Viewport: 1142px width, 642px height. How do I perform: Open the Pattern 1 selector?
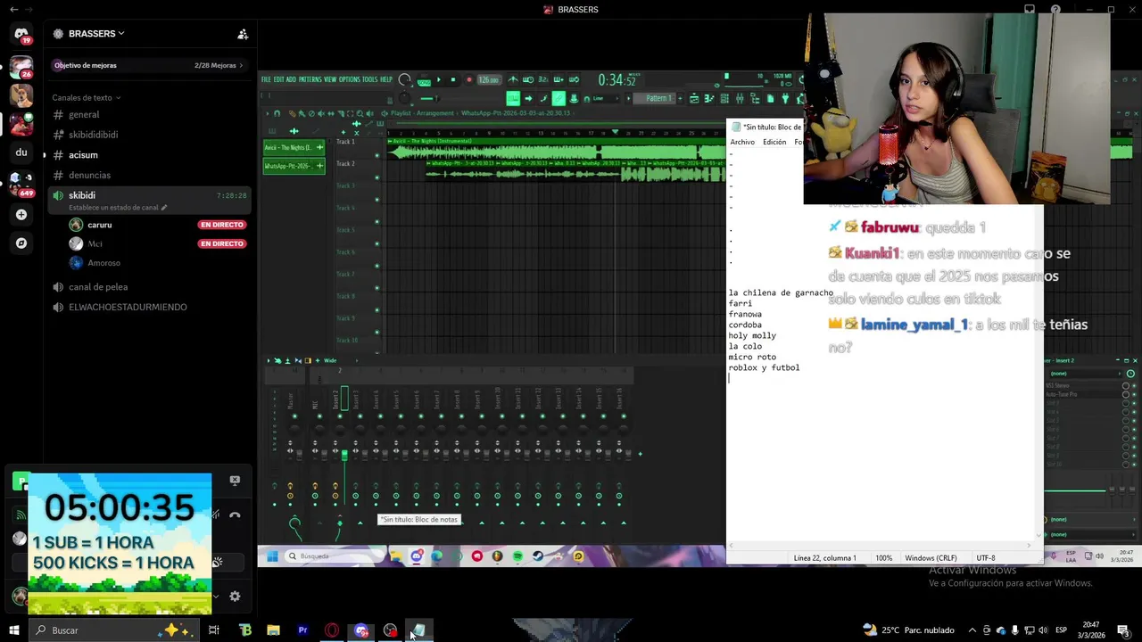658,98
